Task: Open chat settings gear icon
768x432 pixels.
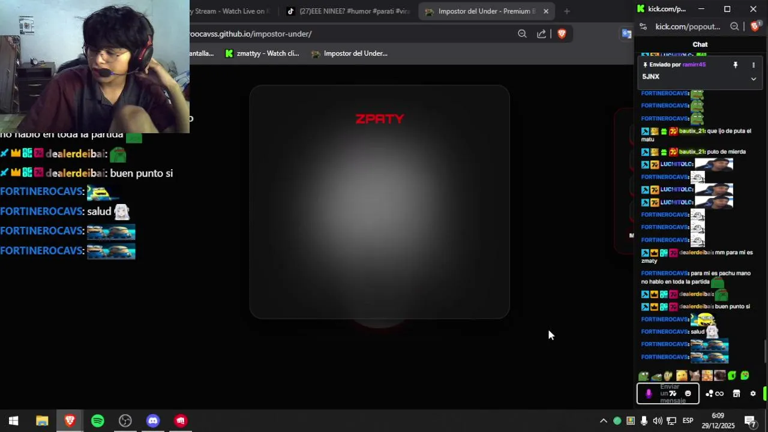Action: 753,394
